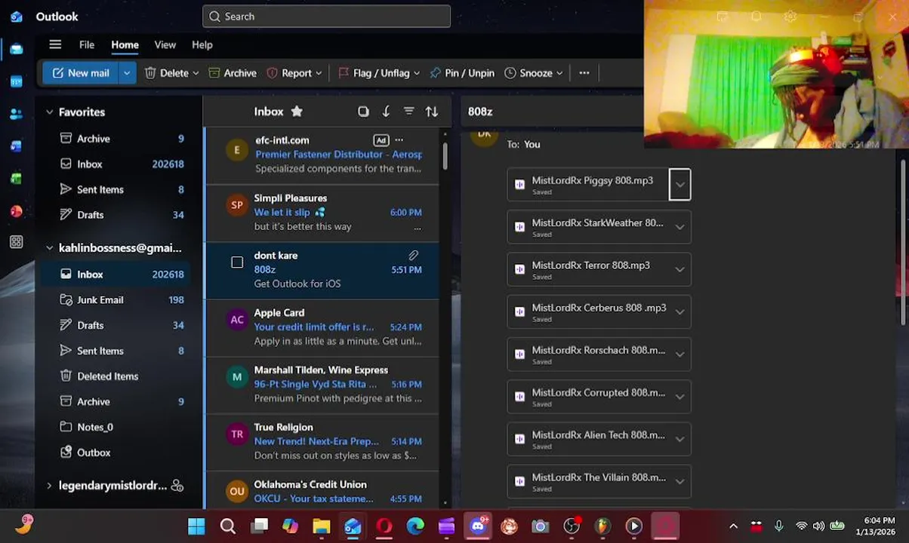Open the PowerPoint app icon in rail

pos(16,211)
